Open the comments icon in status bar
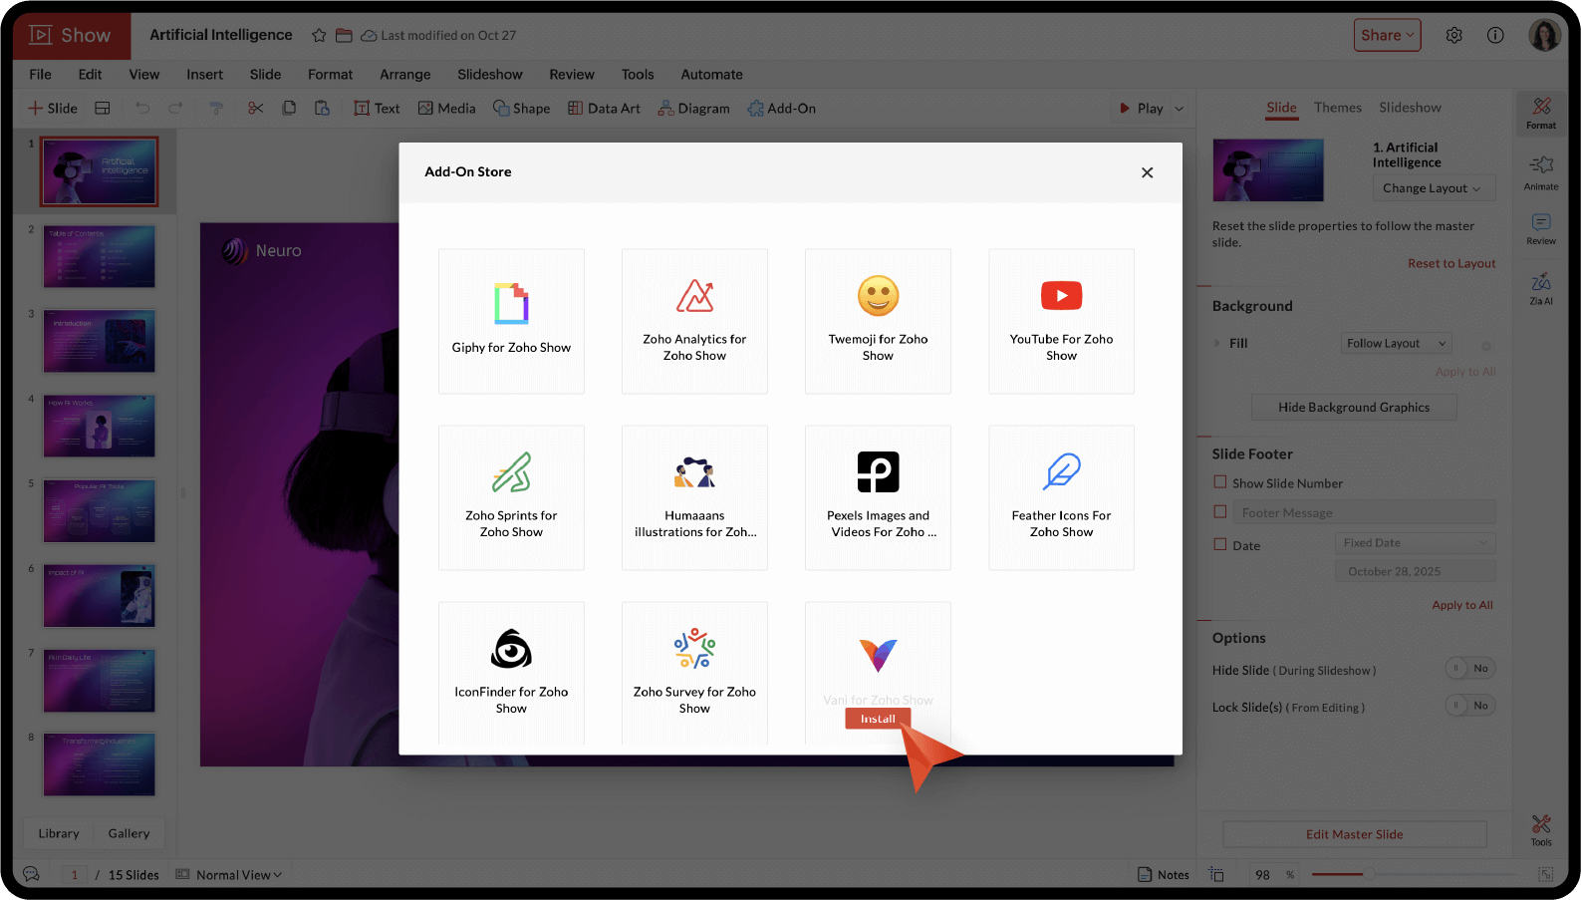This screenshot has width=1581, height=900. coord(31,874)
